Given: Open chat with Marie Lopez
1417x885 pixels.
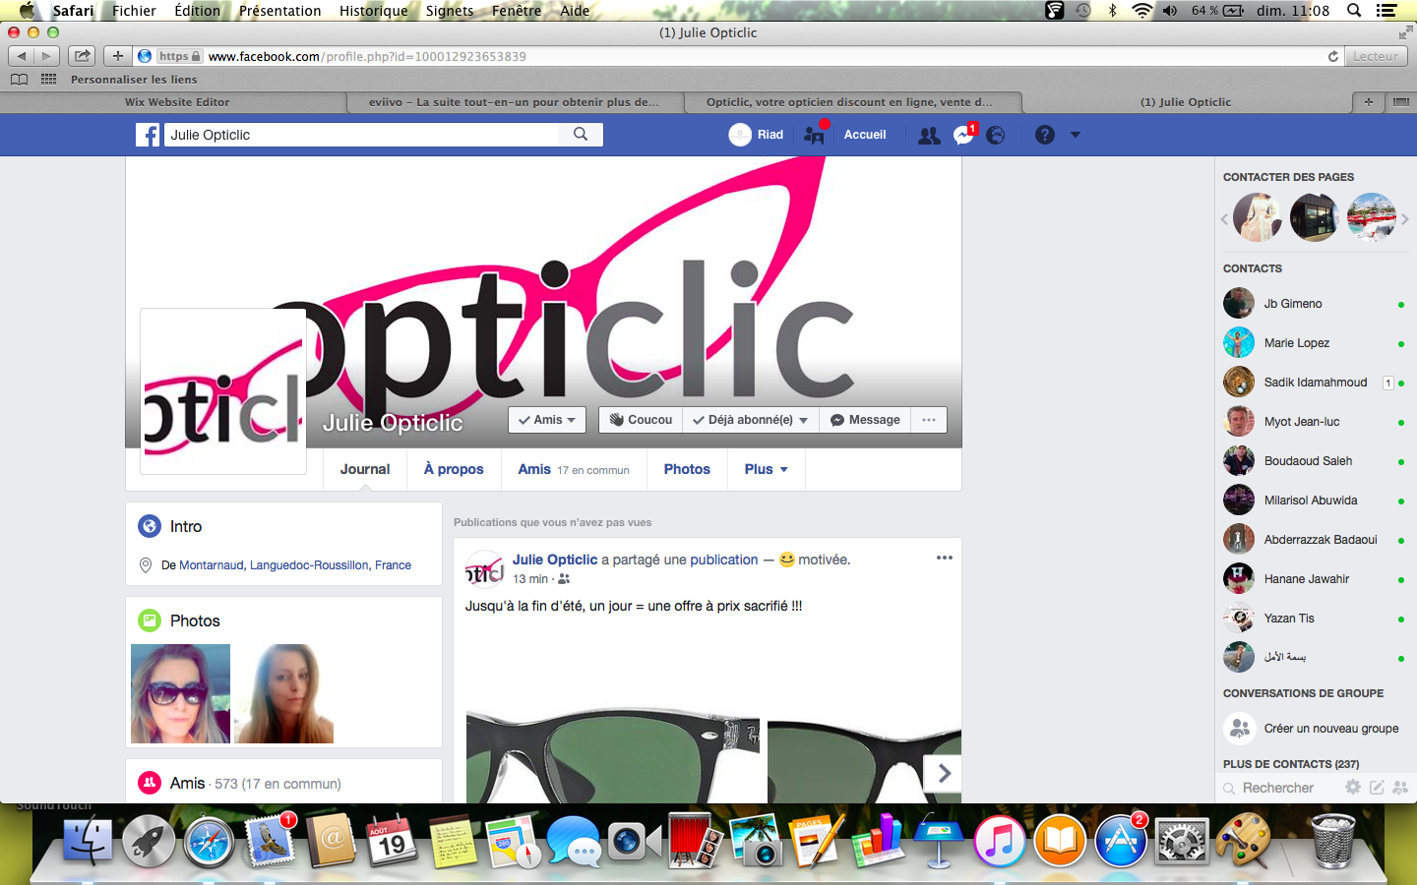Looking at the screenshot, I should 1315,343.
